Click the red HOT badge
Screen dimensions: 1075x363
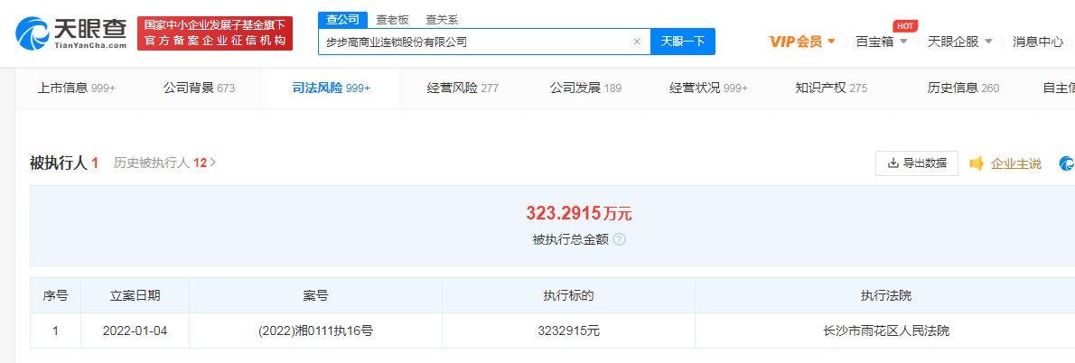(905, 26)
